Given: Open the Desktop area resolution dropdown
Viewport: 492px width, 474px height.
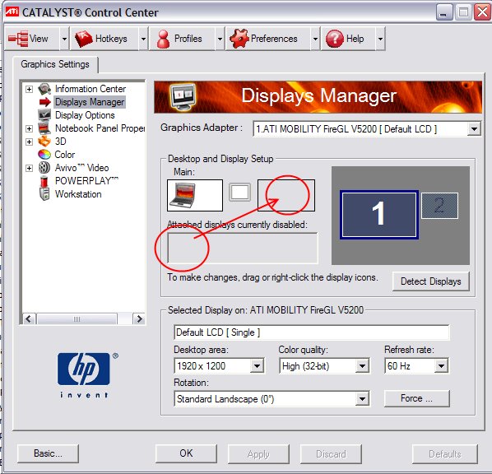Looking at the screenshot, I should pyautogui.click(x=257, y=365).
